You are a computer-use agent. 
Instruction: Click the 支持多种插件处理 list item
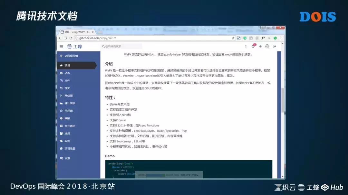coord(146,136)
